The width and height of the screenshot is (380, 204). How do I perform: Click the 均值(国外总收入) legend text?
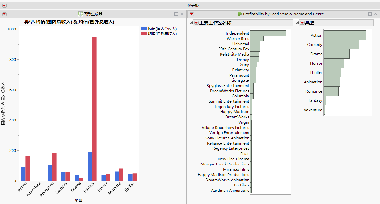pos(162,33)
